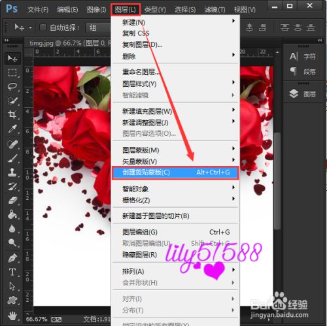Select the Pen tool

(12, 258)
